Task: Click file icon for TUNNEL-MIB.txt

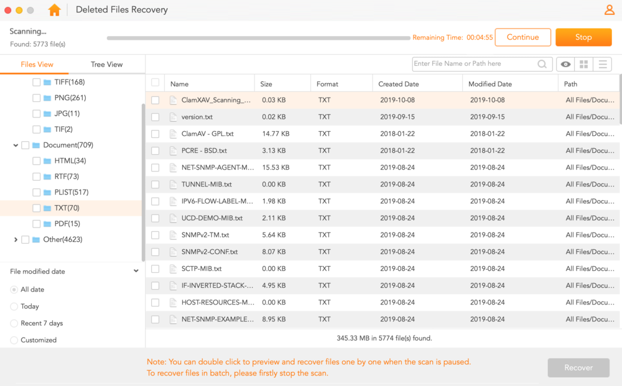Action: click(173, 184)
